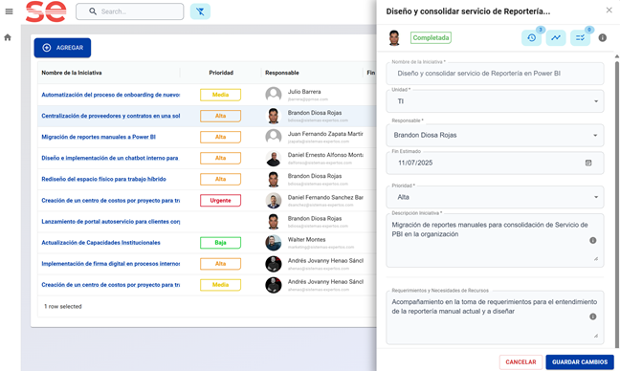The width and height of the screenshot is (620, 371).
Task: Click '1 row selected' footer text
Action: 63,306
